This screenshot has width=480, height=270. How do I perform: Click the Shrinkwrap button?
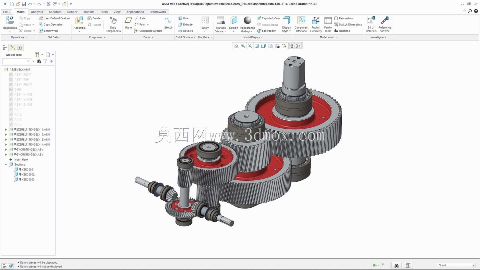click(x=48, y=31)
